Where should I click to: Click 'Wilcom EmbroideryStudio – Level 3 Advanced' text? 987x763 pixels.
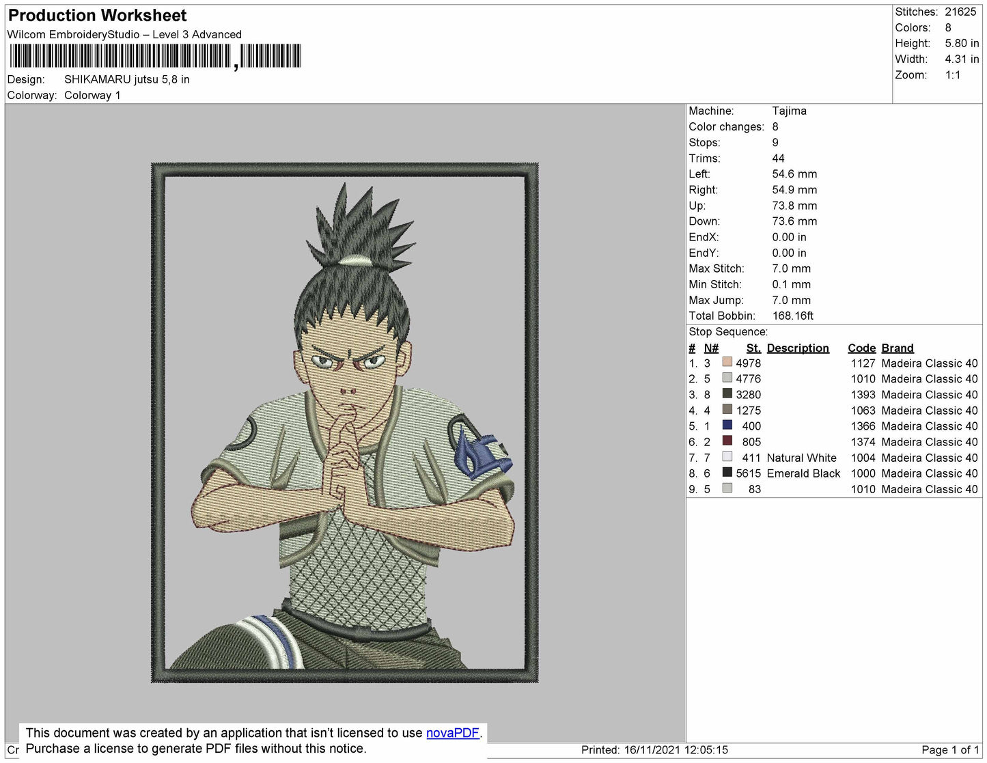[x=124, y=34]
